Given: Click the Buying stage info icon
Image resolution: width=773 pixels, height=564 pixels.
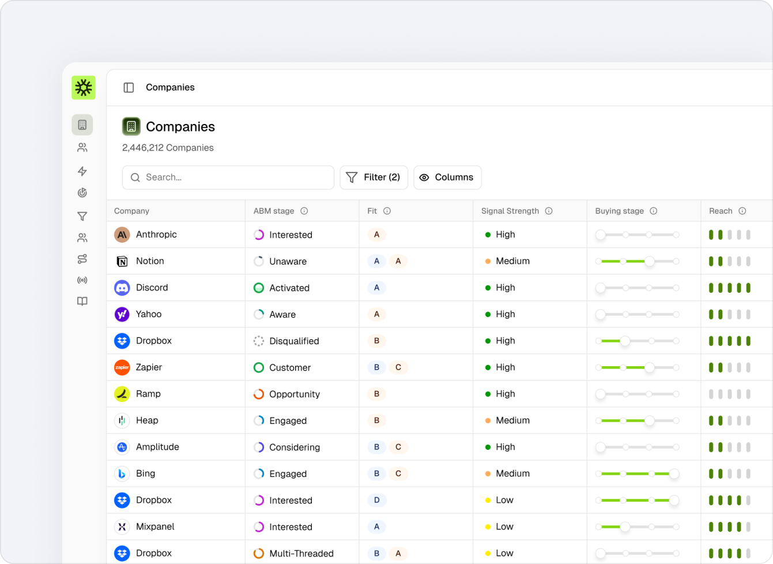Looking at the screenshot, I should pyautogui.click(x=654, y=211).
